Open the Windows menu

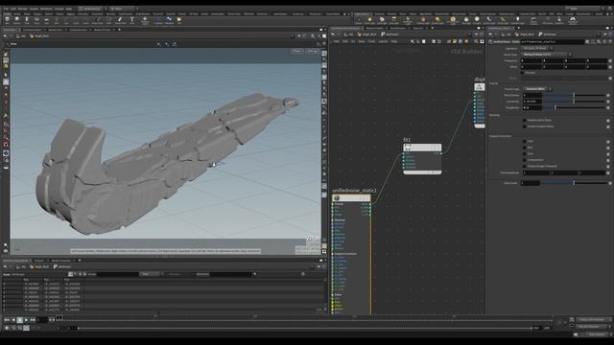(46, 9)
